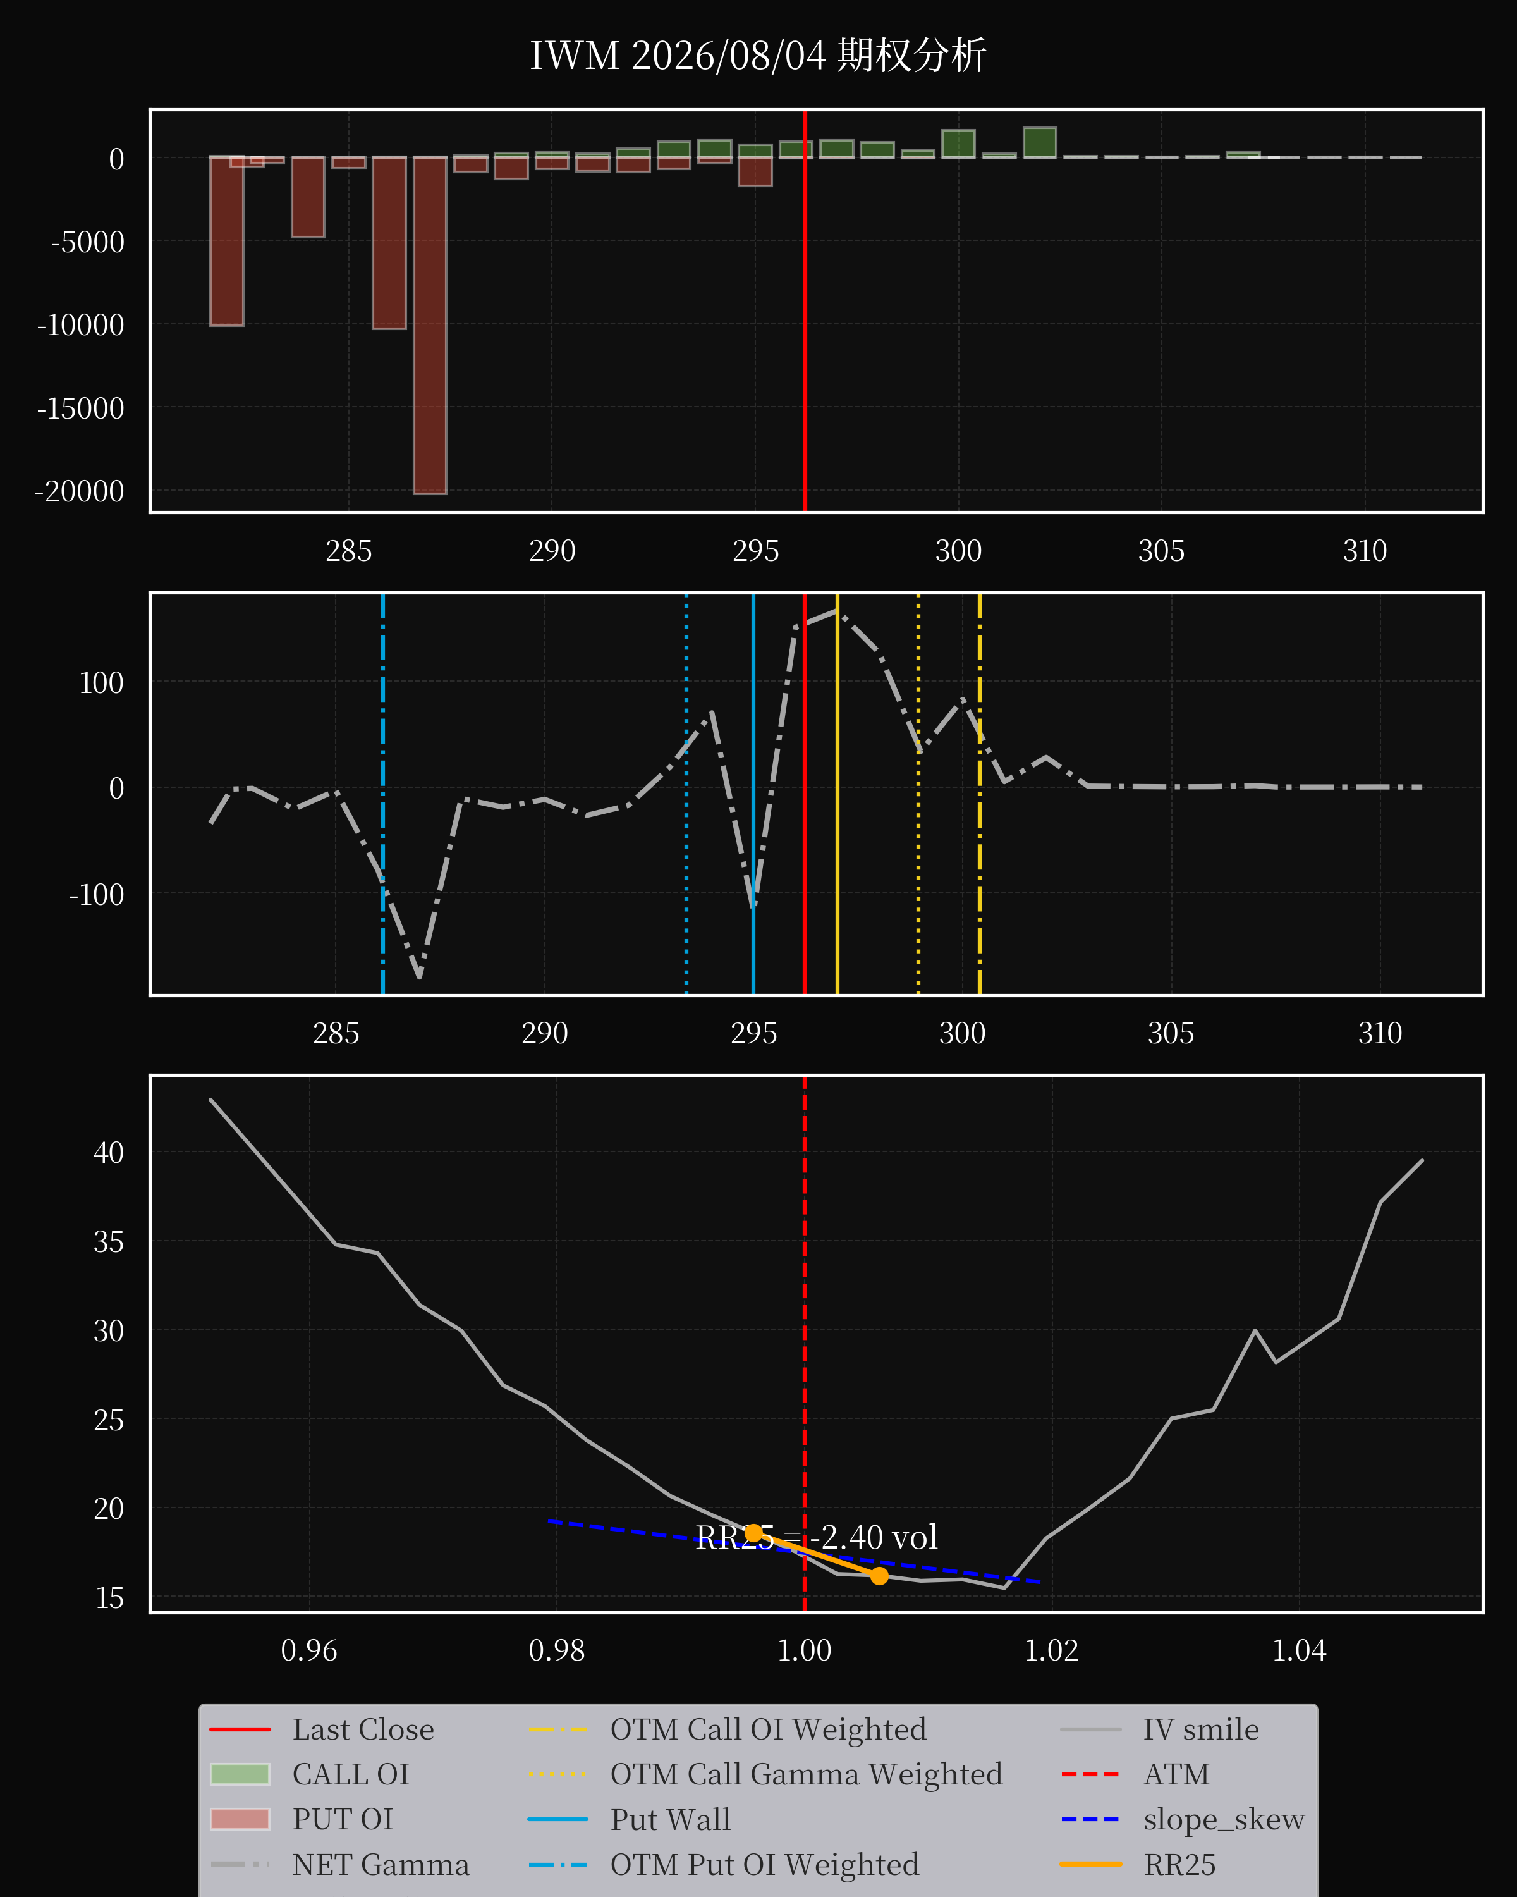The height and width of the screenshot is (1897, 1517).
Task: Click the right orange RR25 marker dot
Action: [879, 1576]
